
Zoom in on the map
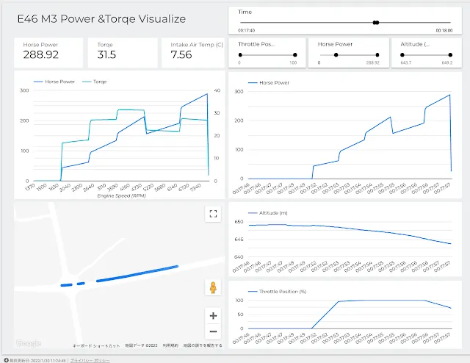(213, 315)
